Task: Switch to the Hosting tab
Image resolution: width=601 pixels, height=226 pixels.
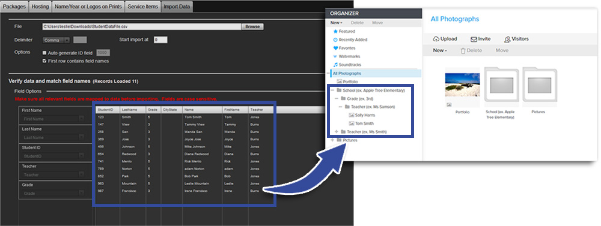Action: [40, 7]
